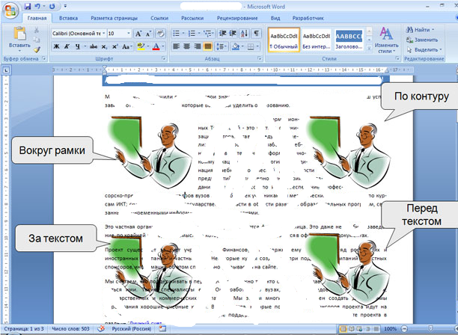Screen dimensions: 458x335
Task: Toggle paragraph marks display (¶)
Action: pyautogui.click(x=256, y=34)
